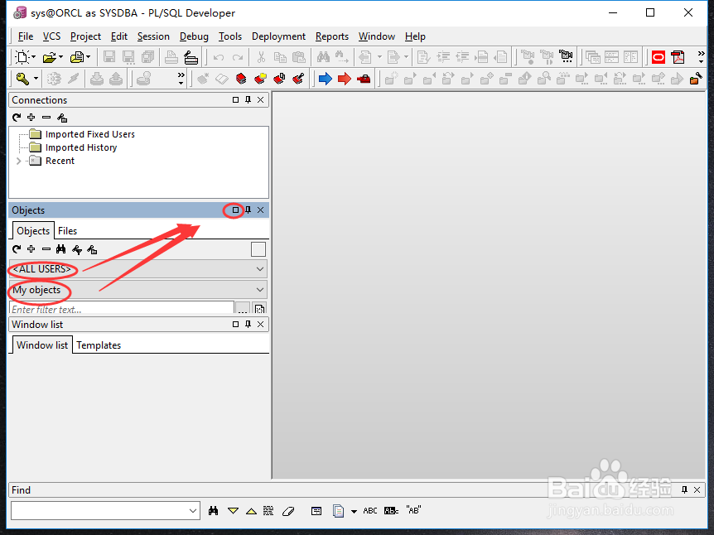
Task: Click red book with yellow note icon
Action: [260, 79]
